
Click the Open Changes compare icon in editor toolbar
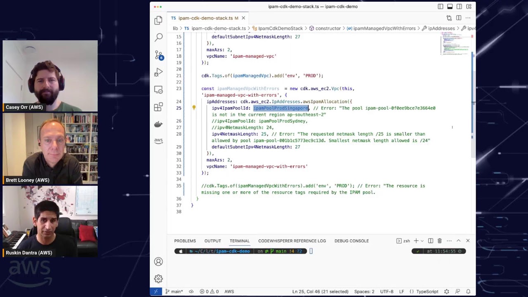tap(449, 18)
